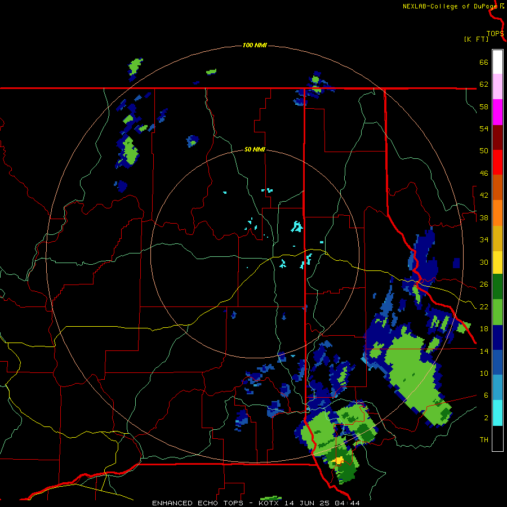Click the black TH legend swatch
The width and height of the screenshot is (507, 507).
[497, 438]
